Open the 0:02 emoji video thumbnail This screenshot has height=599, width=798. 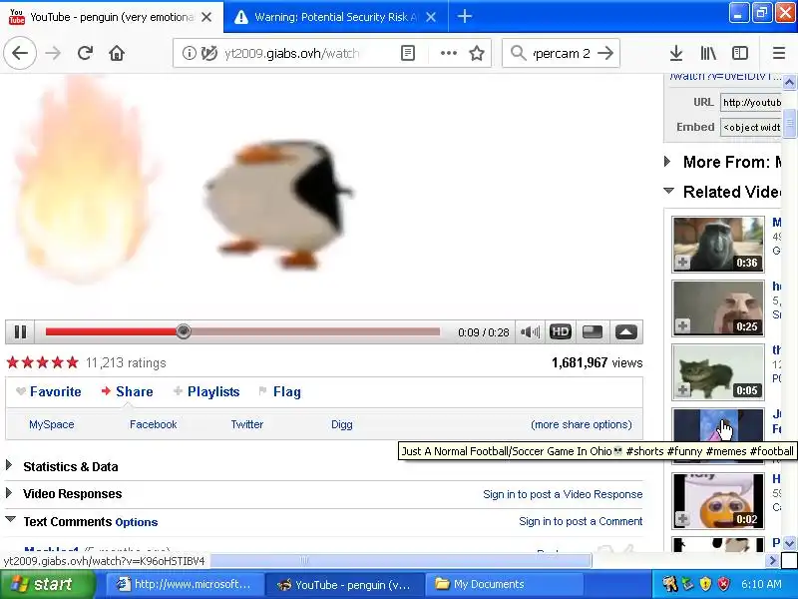[x=718, y=501]
